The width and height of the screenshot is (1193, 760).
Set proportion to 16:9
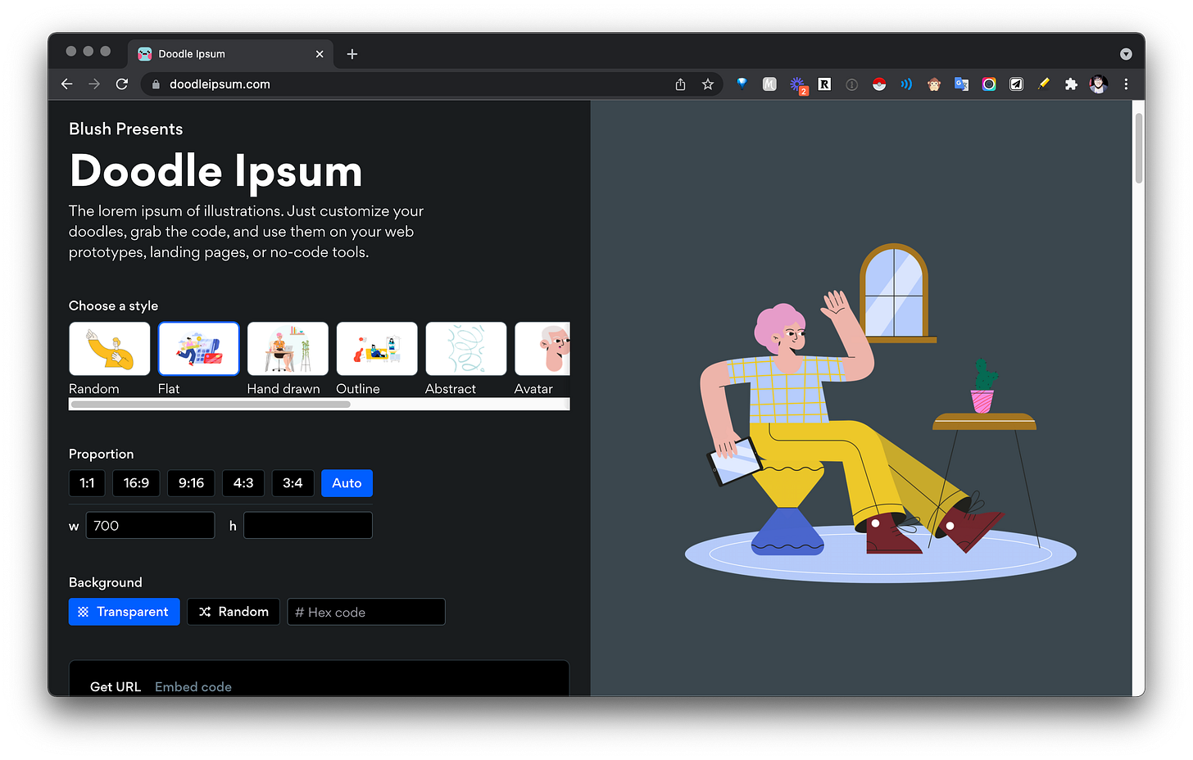136,483
